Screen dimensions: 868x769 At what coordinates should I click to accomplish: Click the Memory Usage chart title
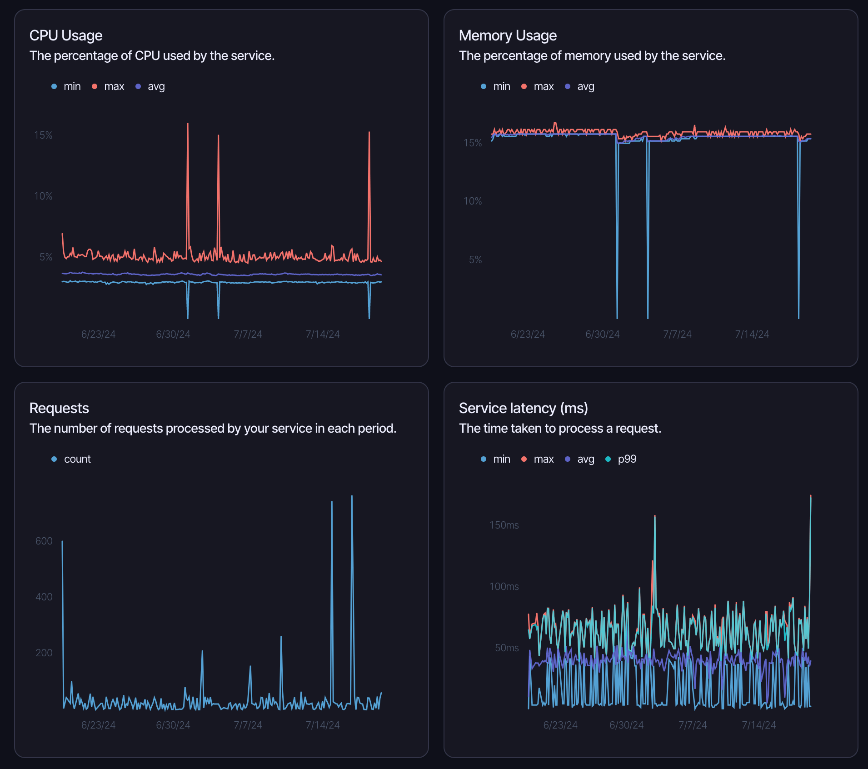[508, 35]
